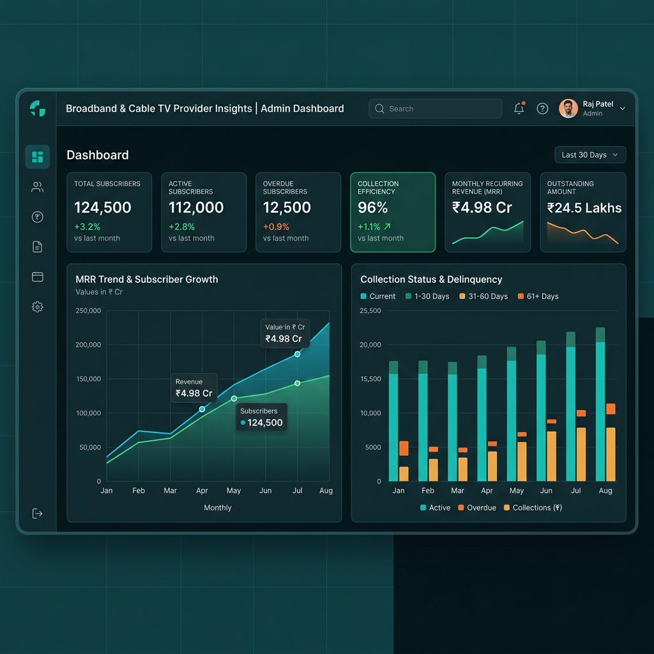Click Raj Patel's profile avatar
Viewport: 654px width, 654px height.
pyautogui.click(x=568, y=109)
